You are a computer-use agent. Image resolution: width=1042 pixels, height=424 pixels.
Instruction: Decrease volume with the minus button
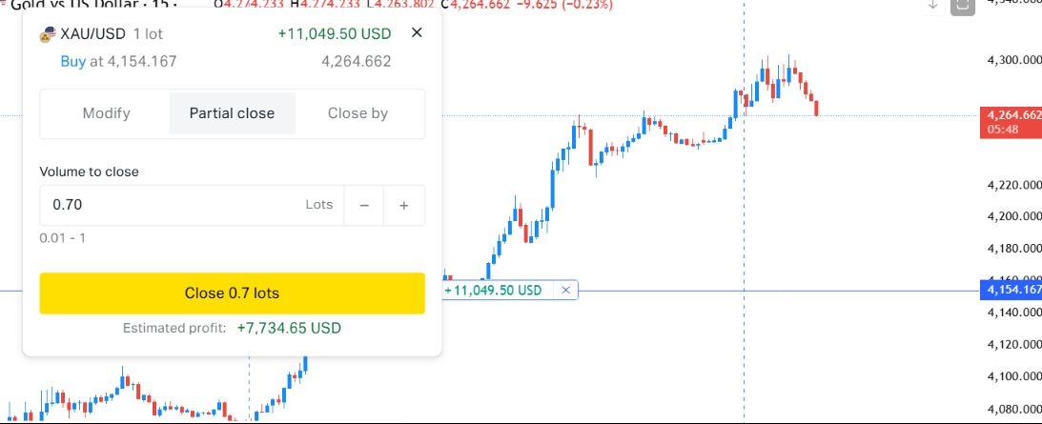(364, 206)
